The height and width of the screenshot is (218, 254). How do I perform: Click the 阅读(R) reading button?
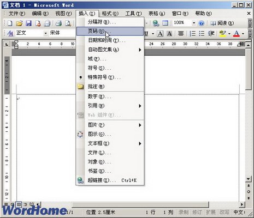[x=222, y=23]
